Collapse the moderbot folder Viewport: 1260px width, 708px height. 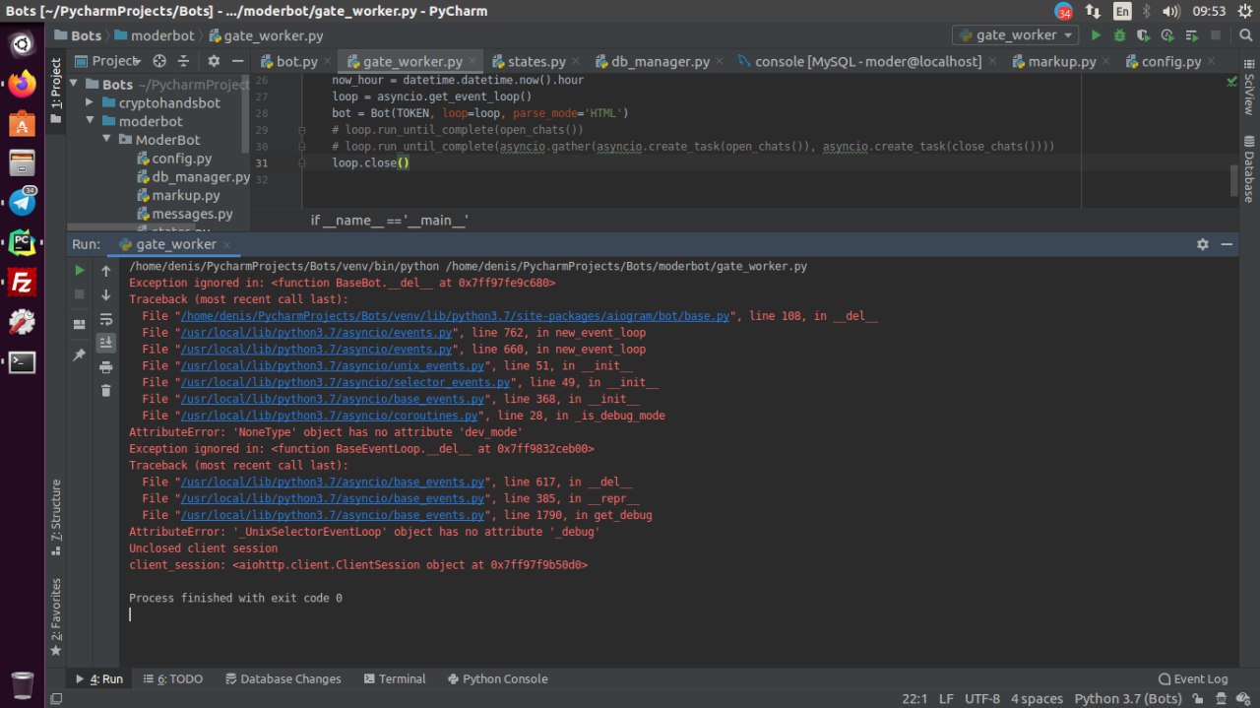tap(89, 121)
